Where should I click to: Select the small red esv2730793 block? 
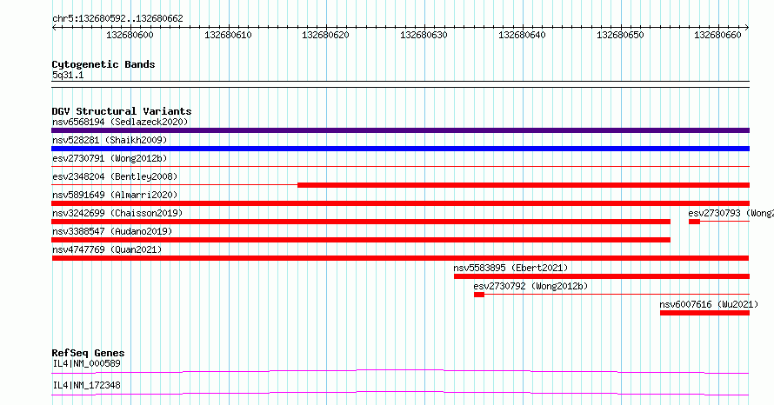[x=694, y=222]
